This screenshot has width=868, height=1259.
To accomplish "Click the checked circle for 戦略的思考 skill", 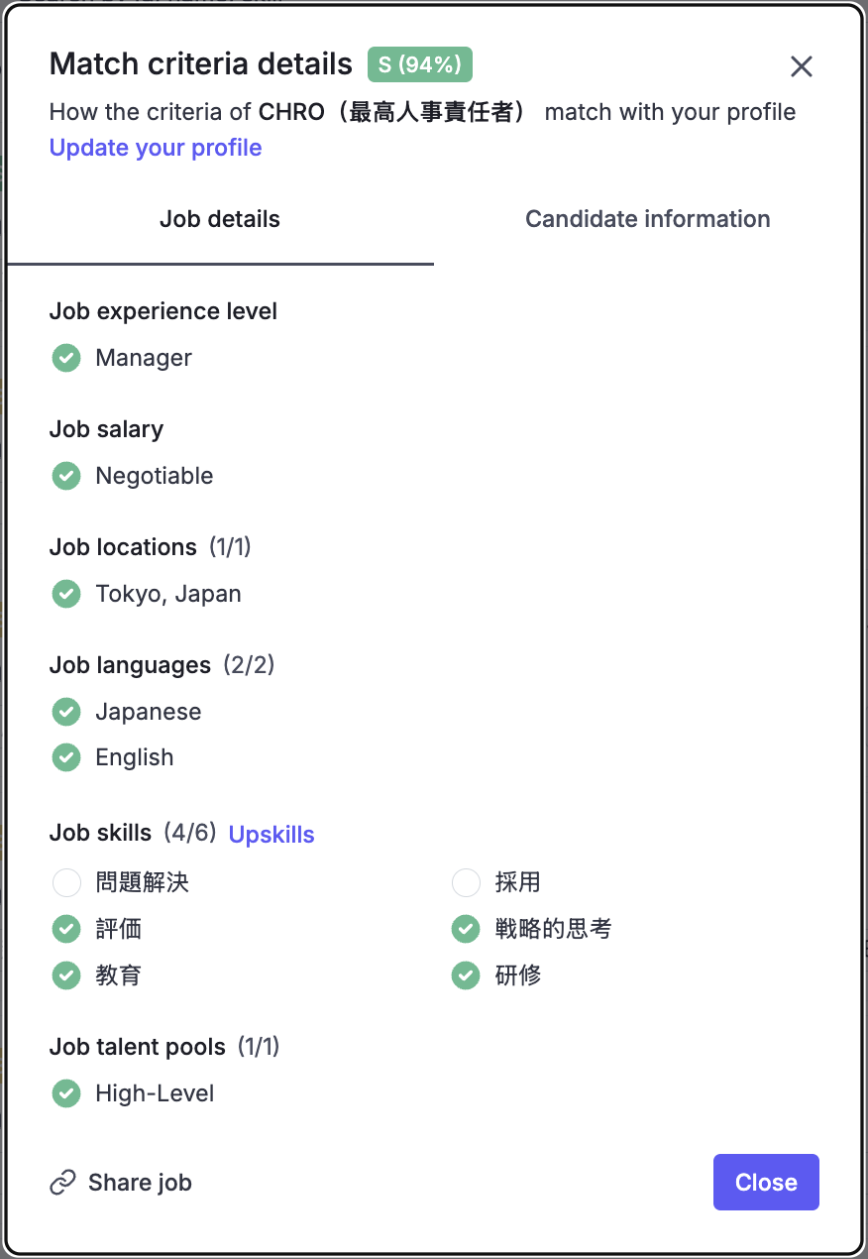I will click(466, 929).
